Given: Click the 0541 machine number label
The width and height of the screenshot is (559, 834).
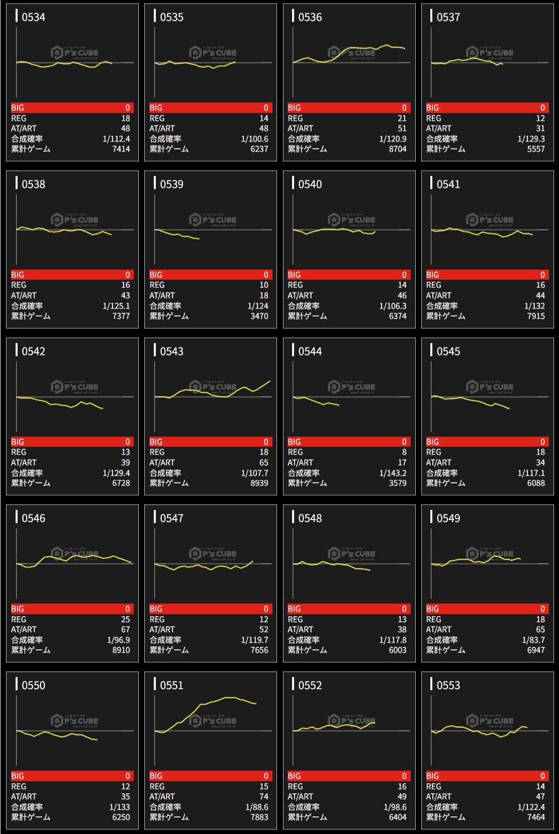Looking at the screenshot, I should [x=448, y=184].
